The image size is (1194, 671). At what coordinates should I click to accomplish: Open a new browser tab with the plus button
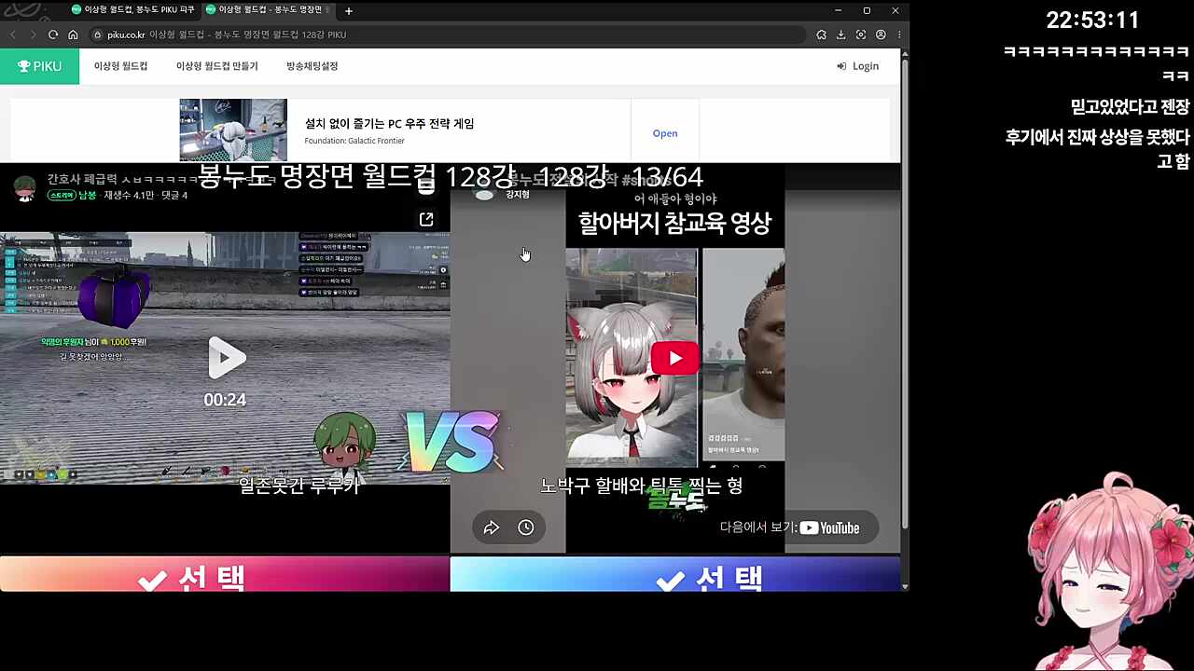[x=349, y=11]
